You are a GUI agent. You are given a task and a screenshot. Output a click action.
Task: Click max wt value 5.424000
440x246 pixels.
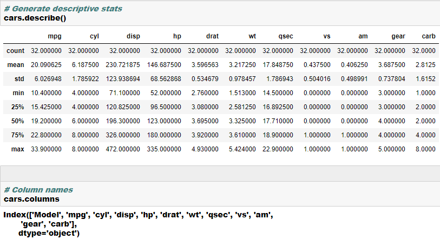242,149
